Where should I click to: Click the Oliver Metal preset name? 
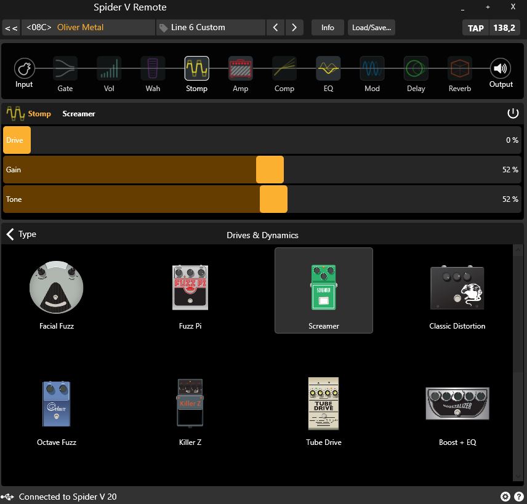coord(80,27)
